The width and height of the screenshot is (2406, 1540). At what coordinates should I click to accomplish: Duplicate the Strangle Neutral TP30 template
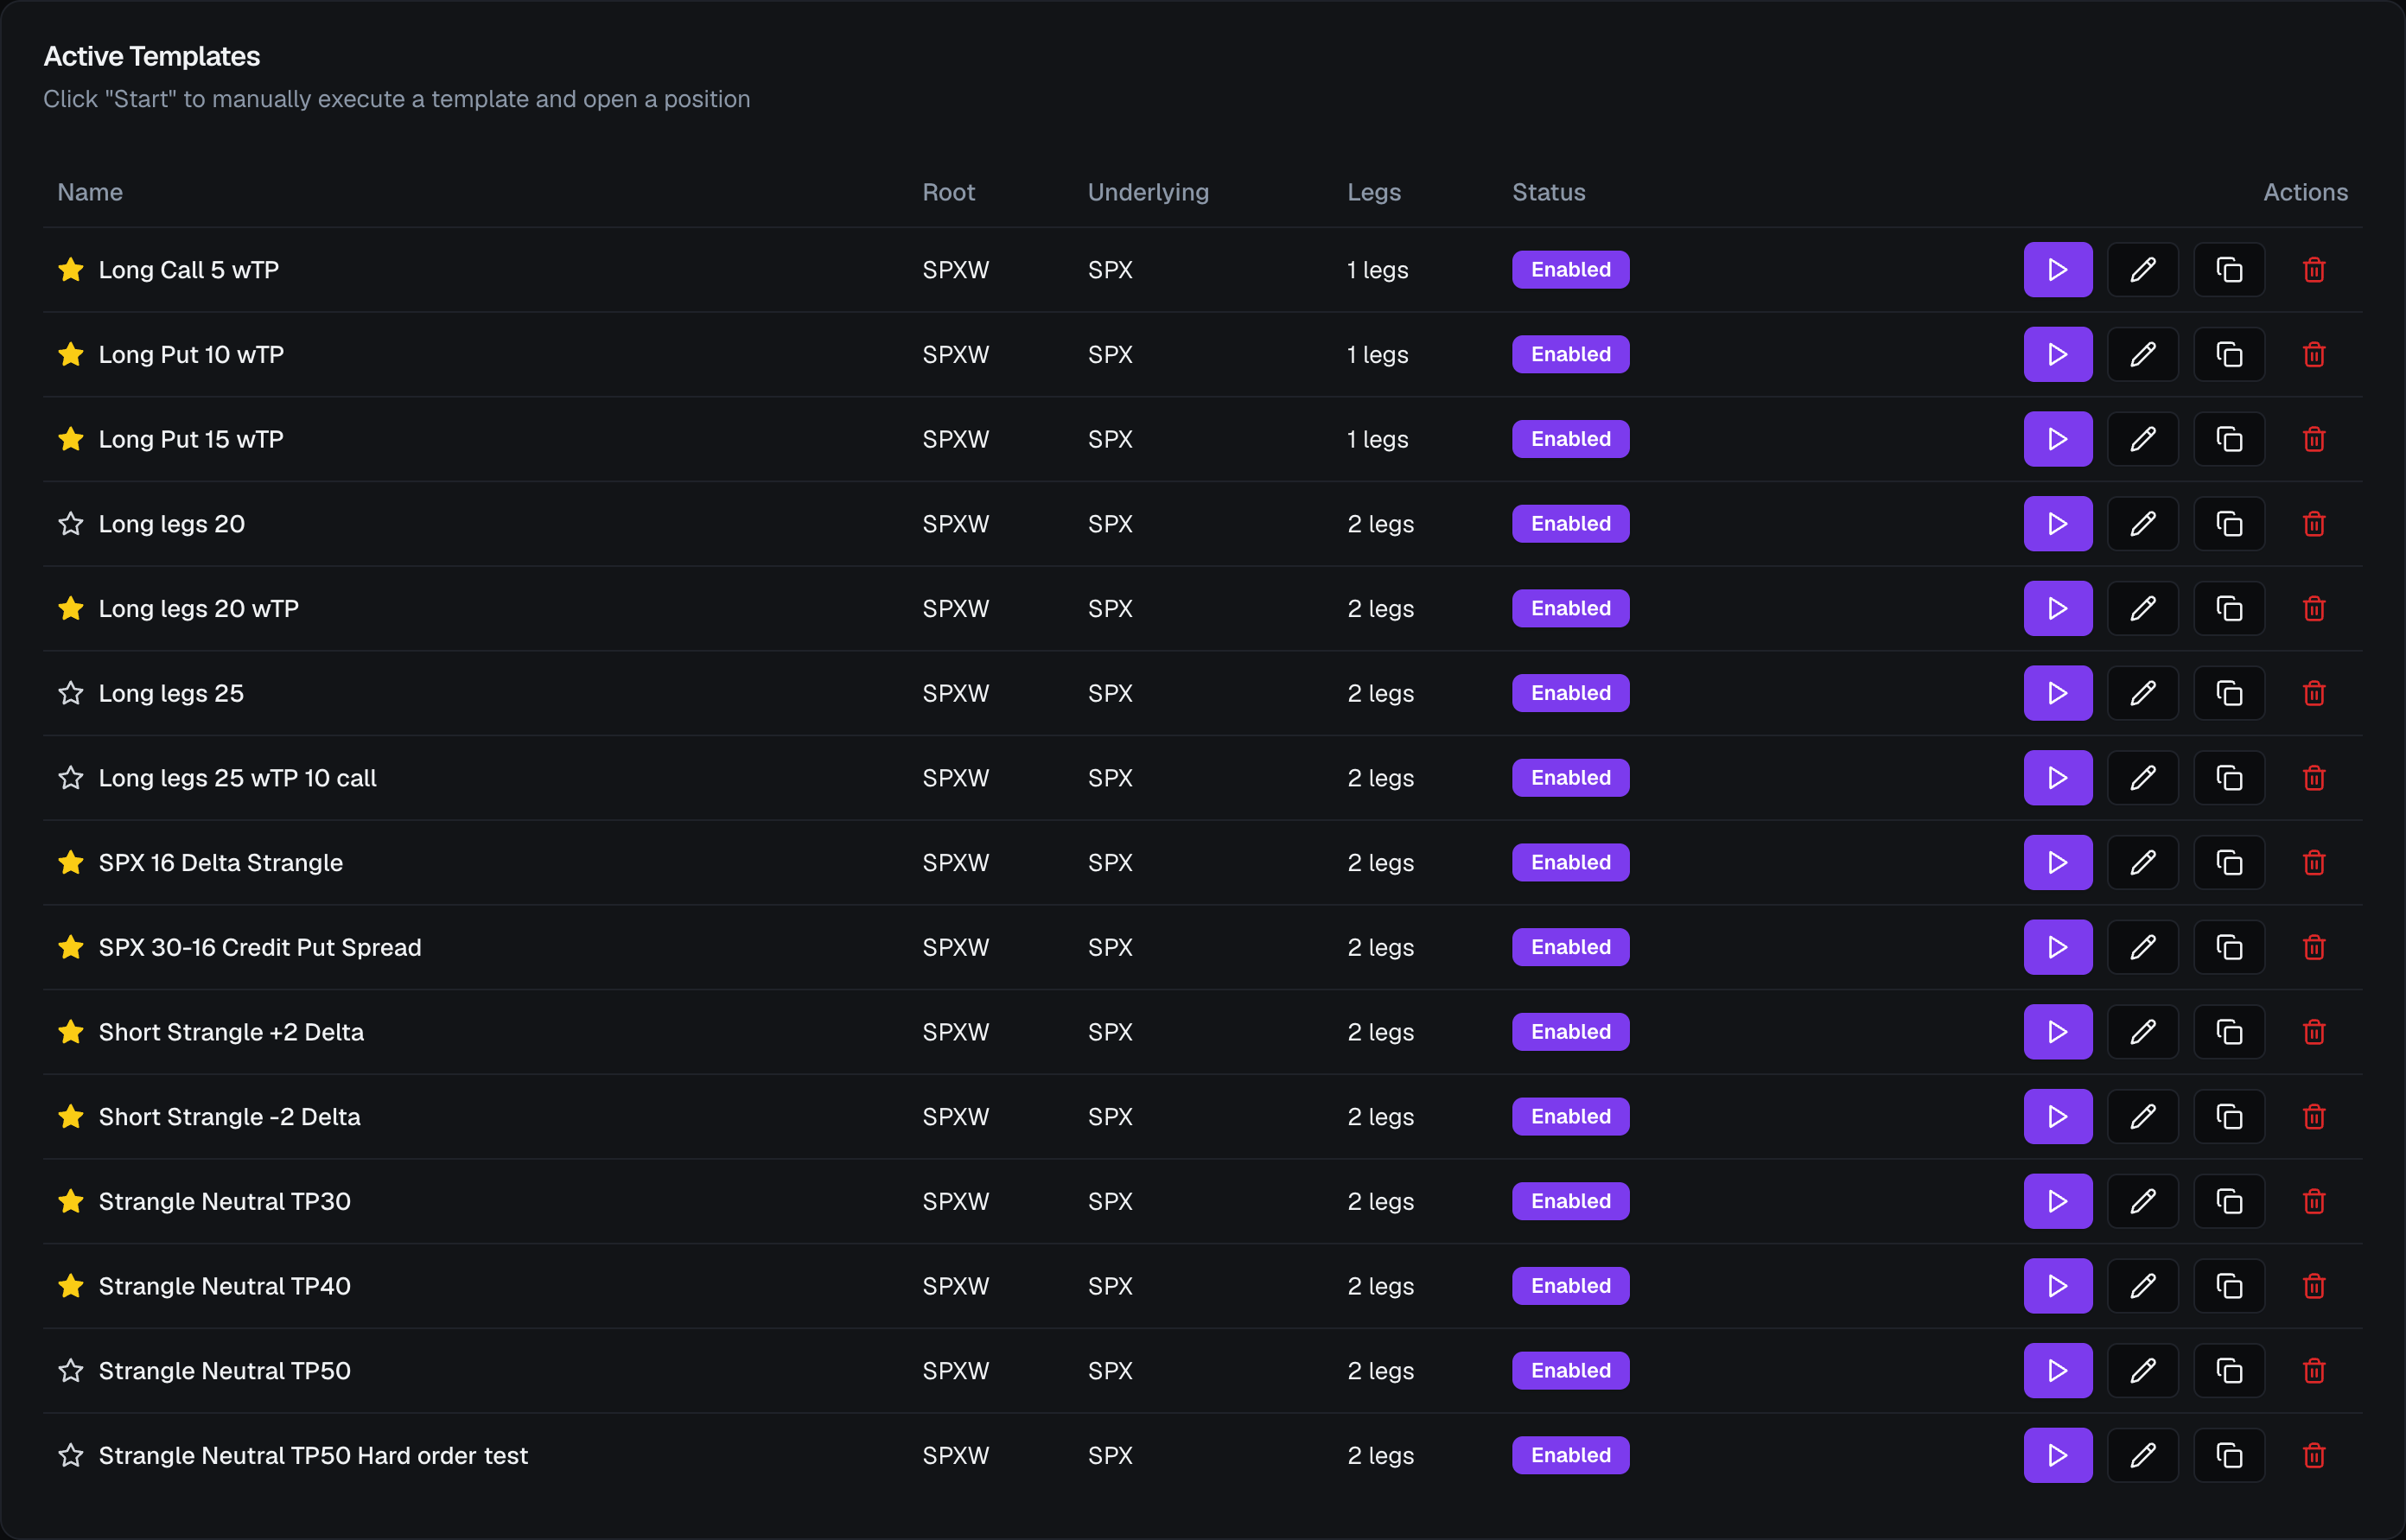click(2228, 1201)
